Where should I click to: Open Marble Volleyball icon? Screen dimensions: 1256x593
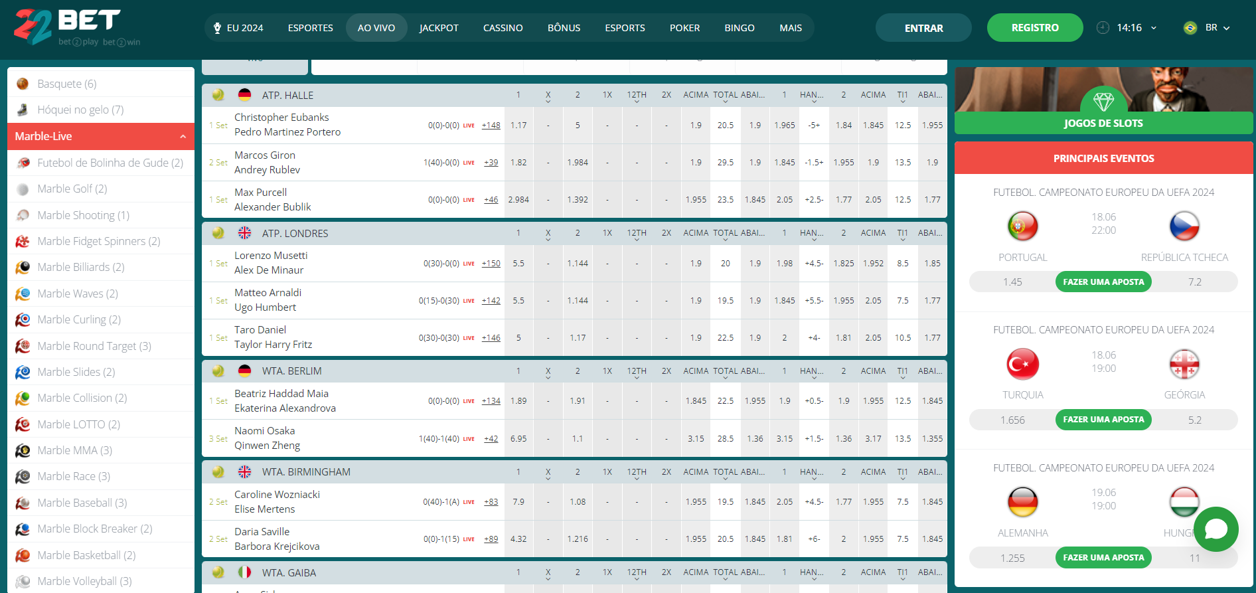(x=23, y=581)
